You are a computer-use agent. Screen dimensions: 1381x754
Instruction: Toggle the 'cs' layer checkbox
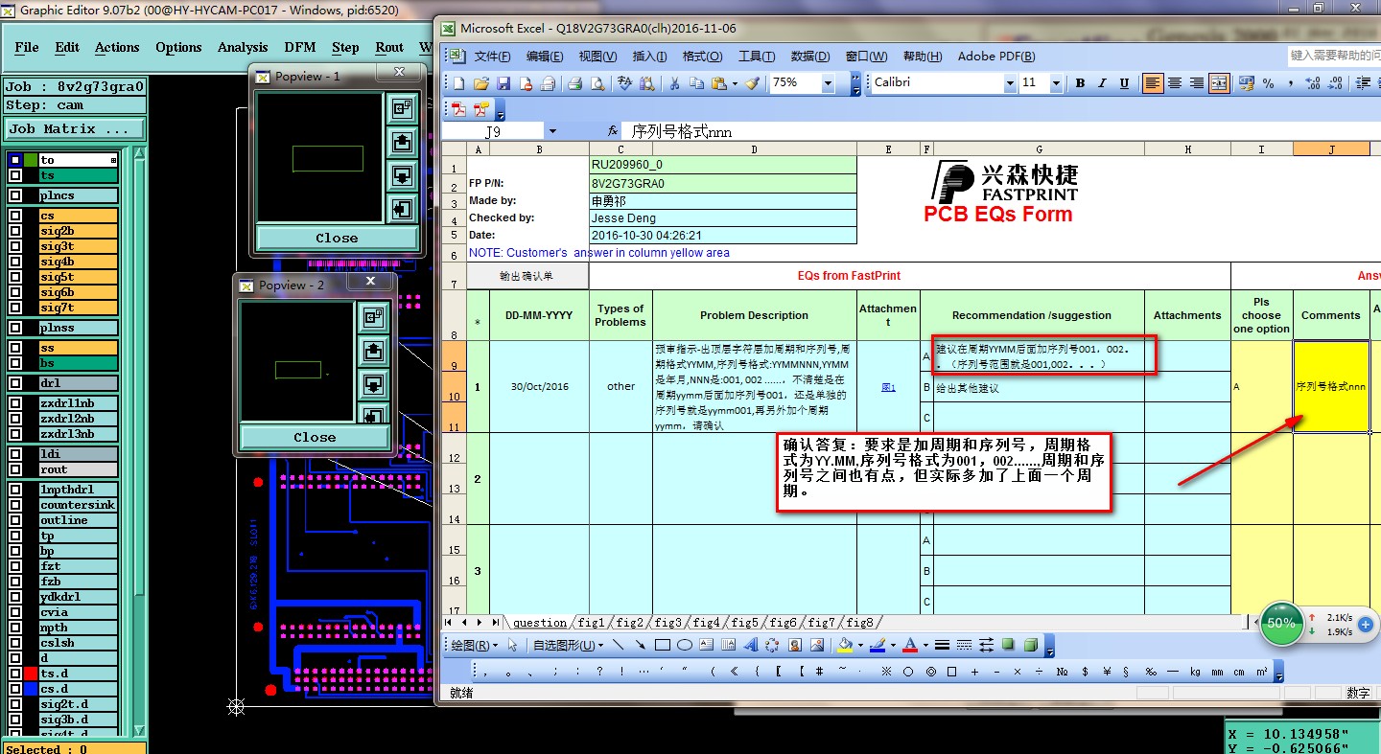pos(15,216)
